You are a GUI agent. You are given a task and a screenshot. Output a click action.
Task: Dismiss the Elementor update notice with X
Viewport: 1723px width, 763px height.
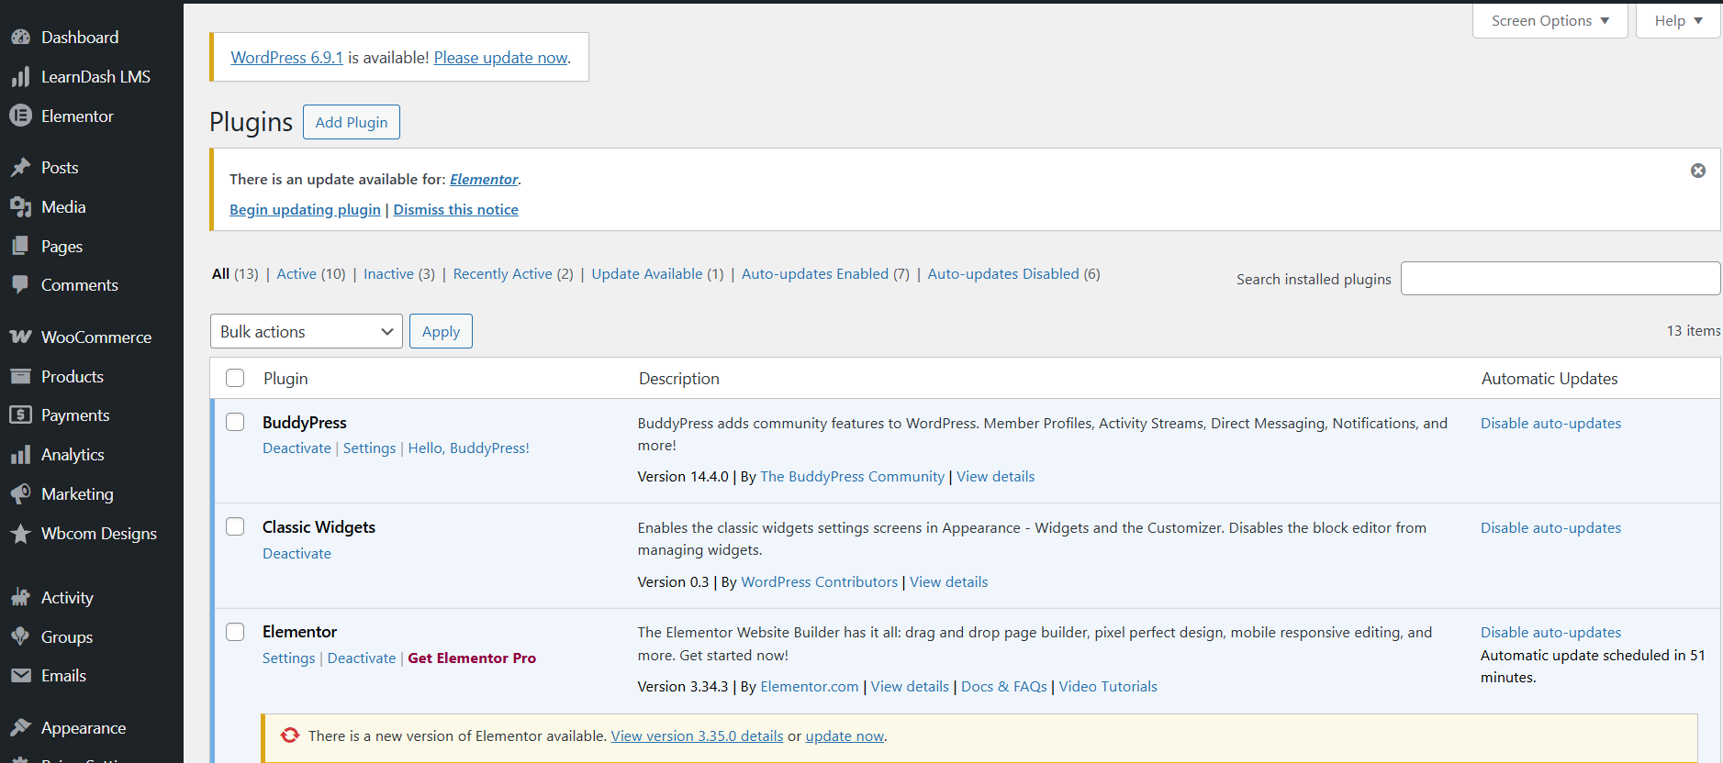tap(1698, 171)
